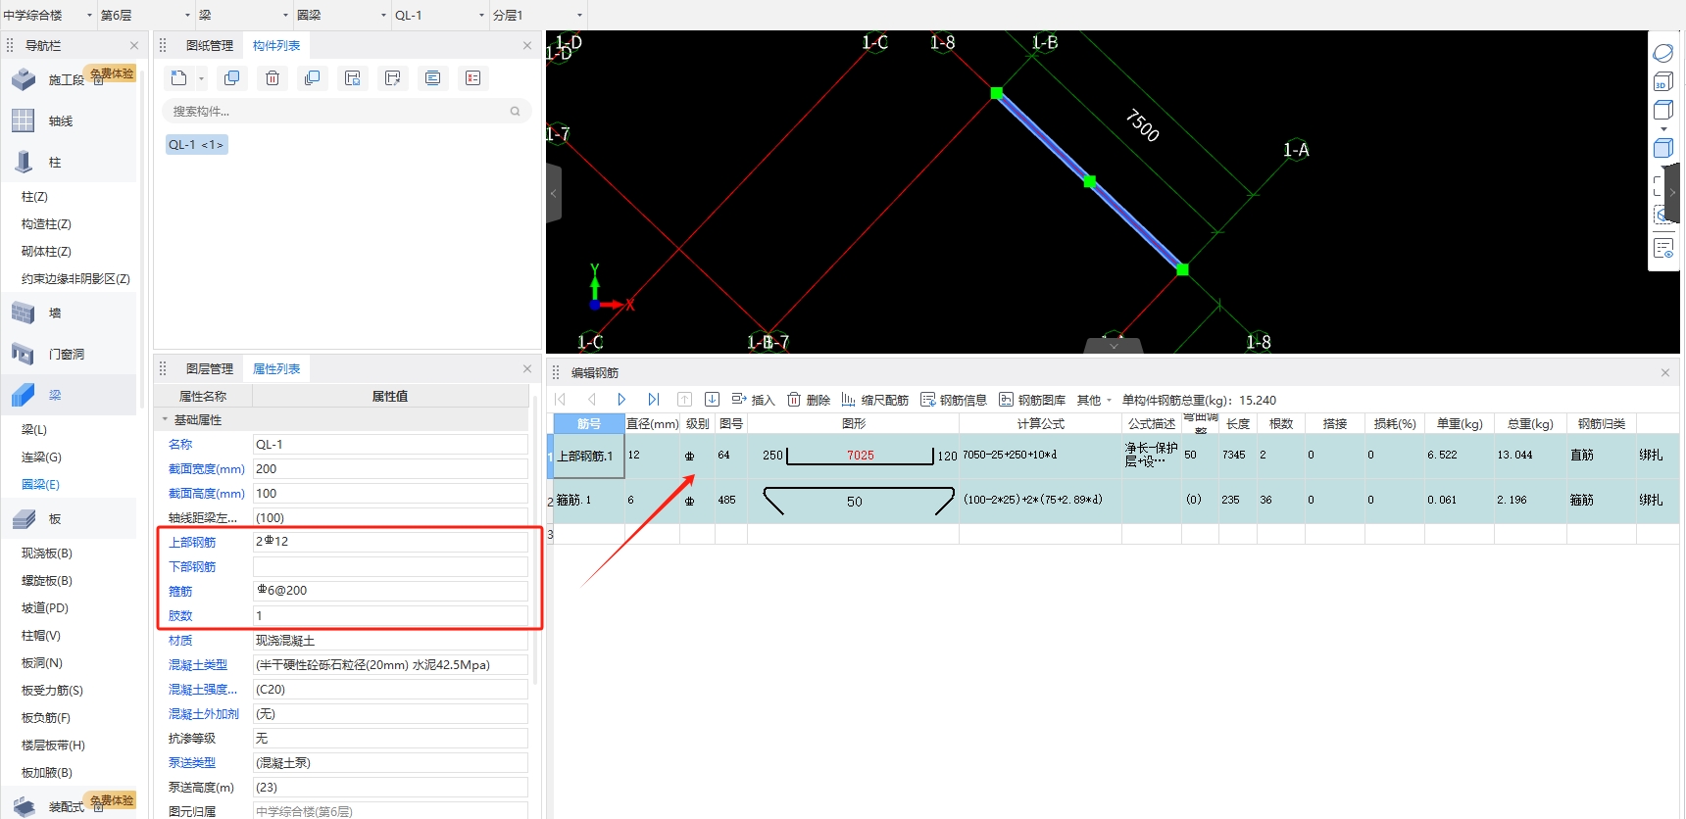The height and width of the screenshot is (819, 1686).
Task: Switch to 构件列表 tab
Action: [276, 46]
